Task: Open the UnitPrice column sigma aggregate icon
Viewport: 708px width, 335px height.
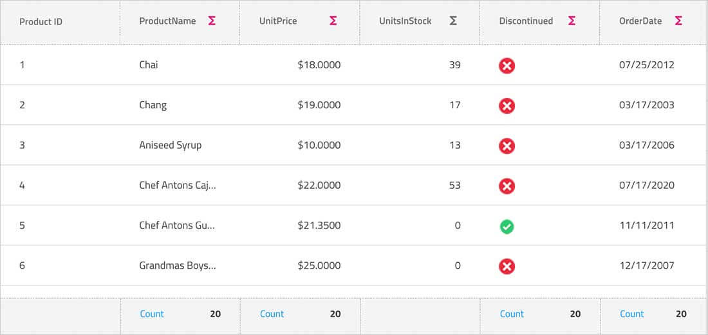Action: click(x=333, y=21)
